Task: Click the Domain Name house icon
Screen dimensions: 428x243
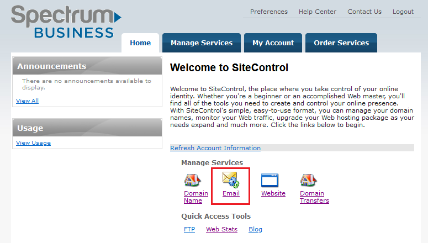Action: pyautogui.click(x=192, y=180)
